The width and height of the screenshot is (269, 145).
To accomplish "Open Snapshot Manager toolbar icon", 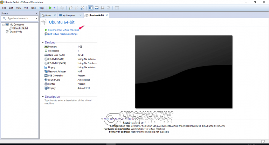I will pyautogui.click(x=83, y=8).
